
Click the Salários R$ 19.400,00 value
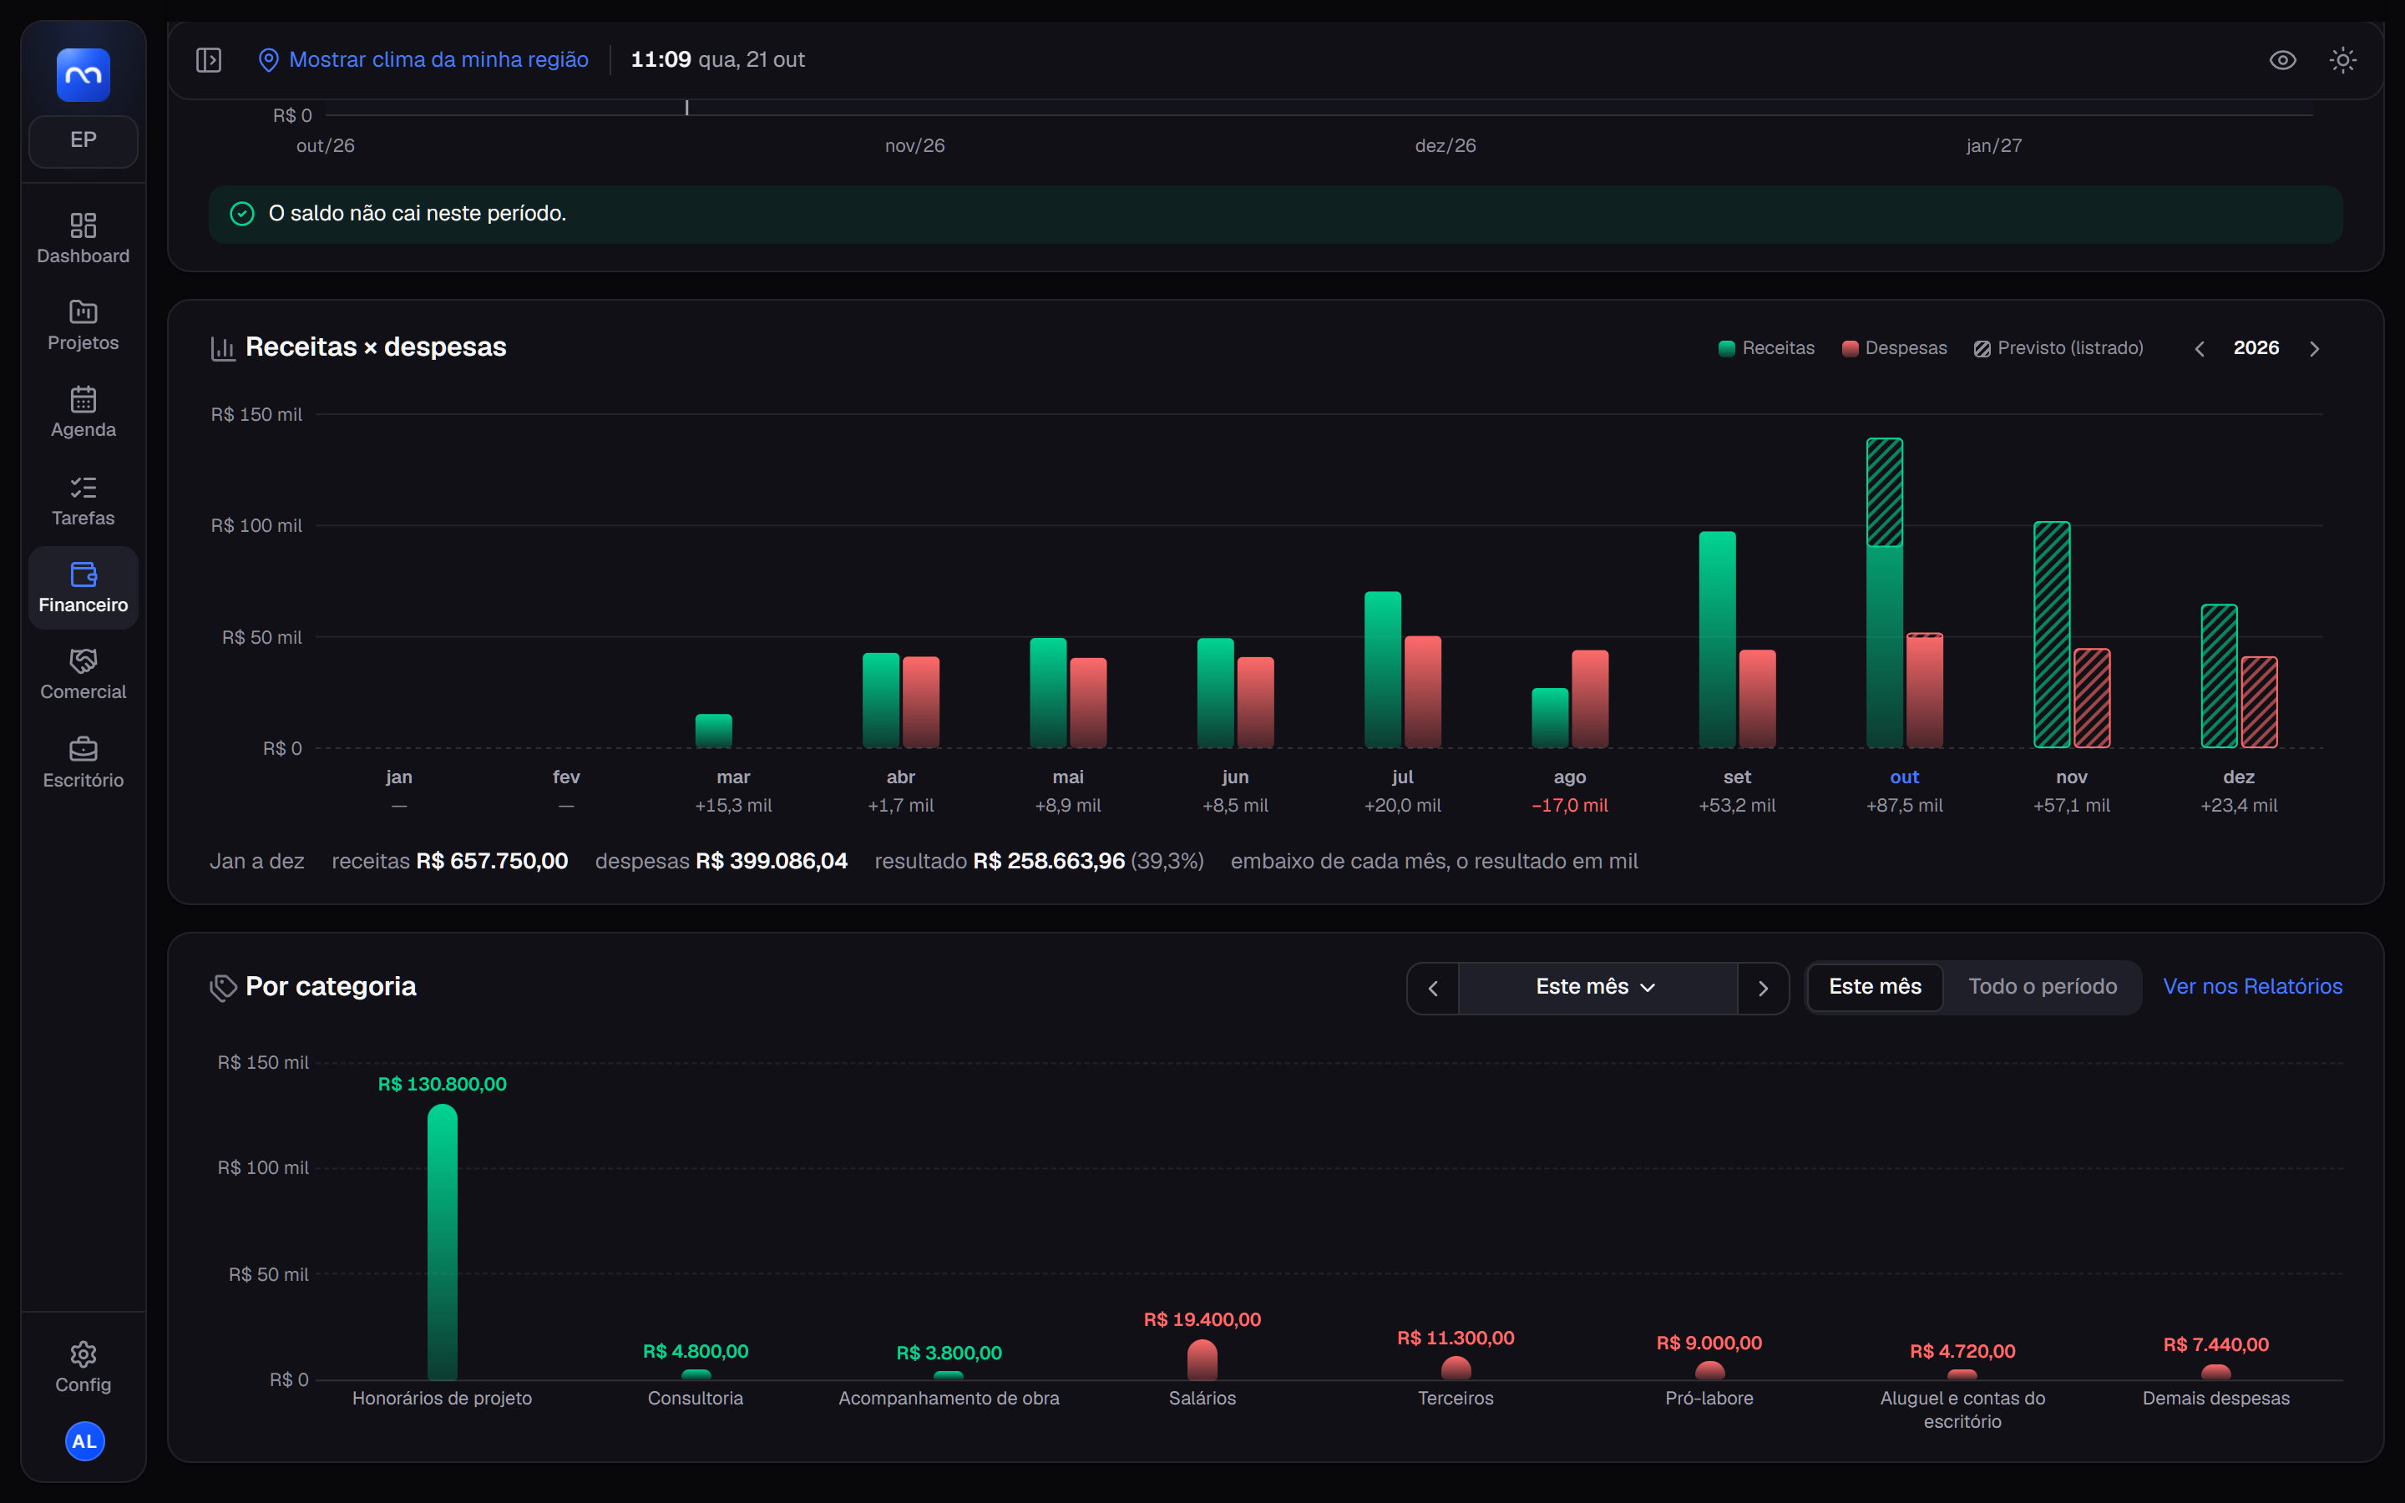pos(1202,1319)
